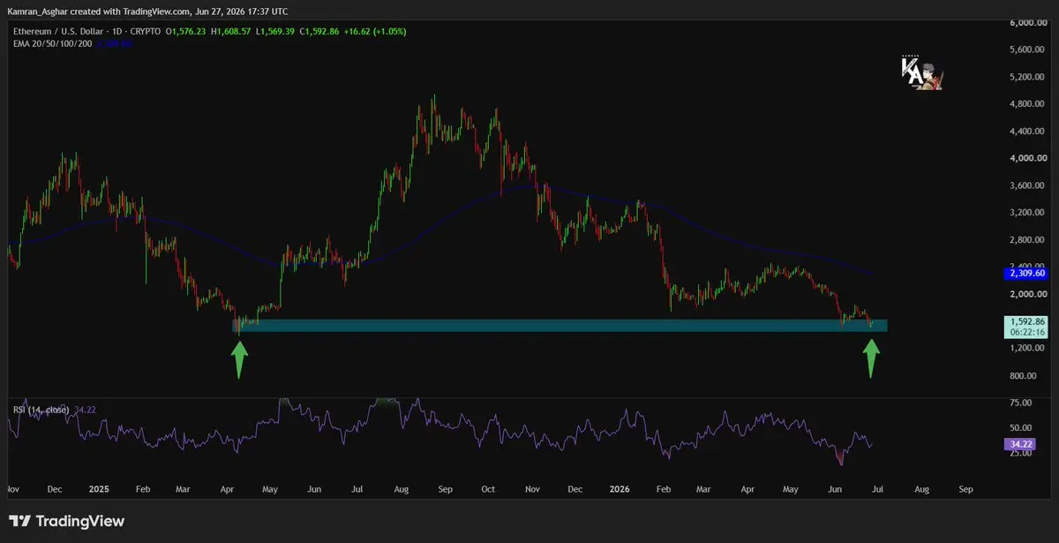Select the teal support zone rectangle
The height and width of the screenshot is (543, 1059).
(560, 326)
